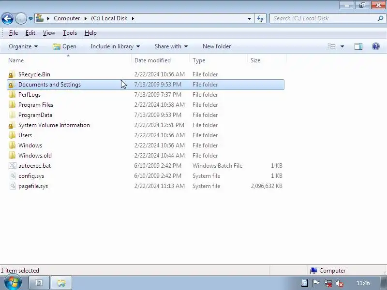Sort by Date modified column header

point(152,60)
